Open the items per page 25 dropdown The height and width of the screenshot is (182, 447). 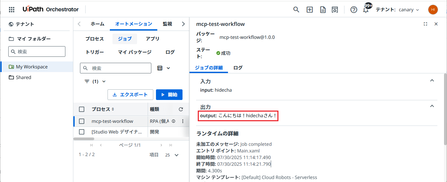[x=172, y=155]
